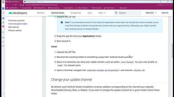The width and height of the screenshot is (174, 97).
Task: Open 'Download a preview' sidebar link
Action: click(16, 20)
